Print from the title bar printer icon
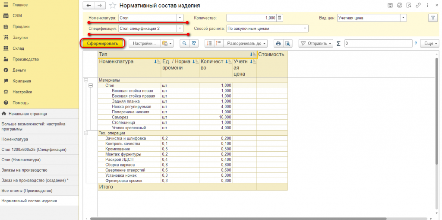Viewport: 442px width, 220px height. tap(399, 5)
